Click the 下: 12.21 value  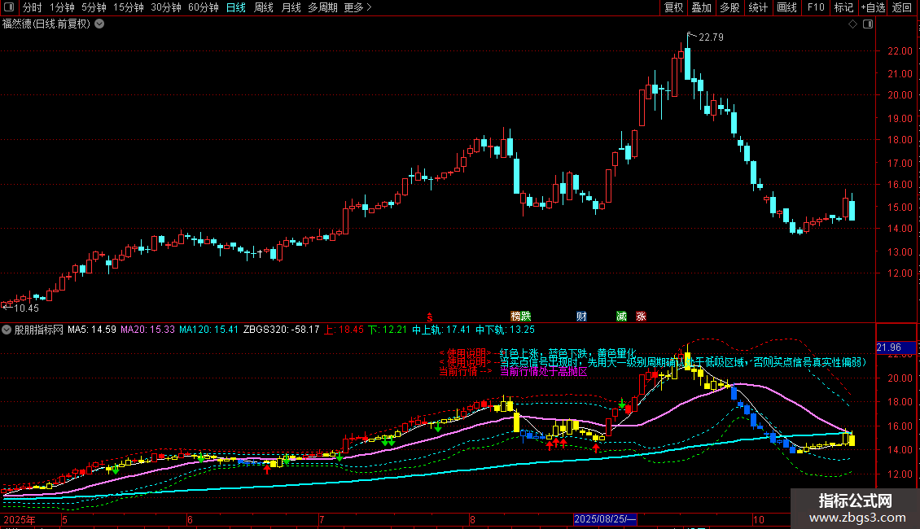(388, 330)
